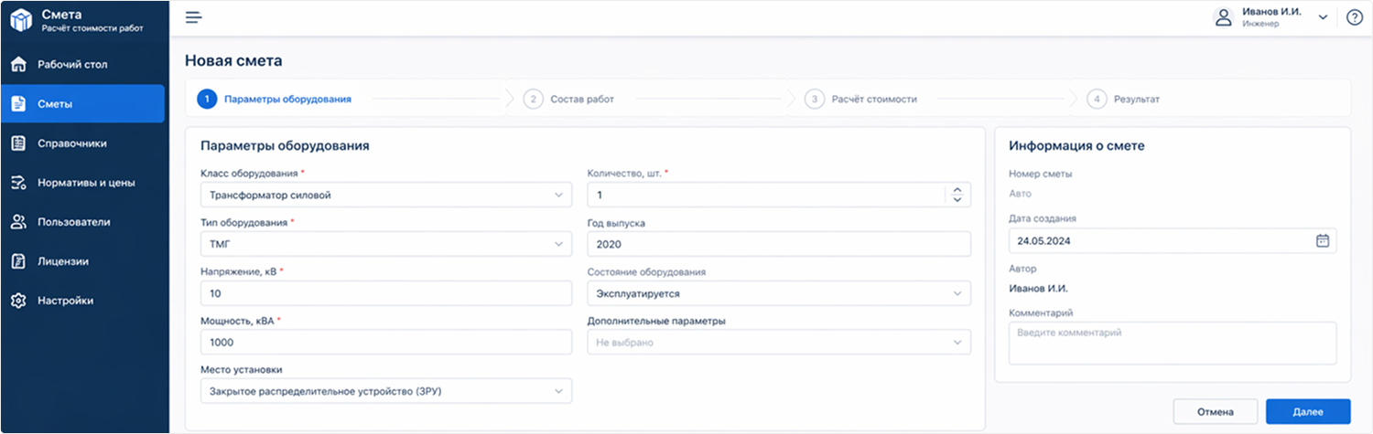1373x434 pixels.
Task: Click the Количество stepper arrows
Action: tap(957, 195)
